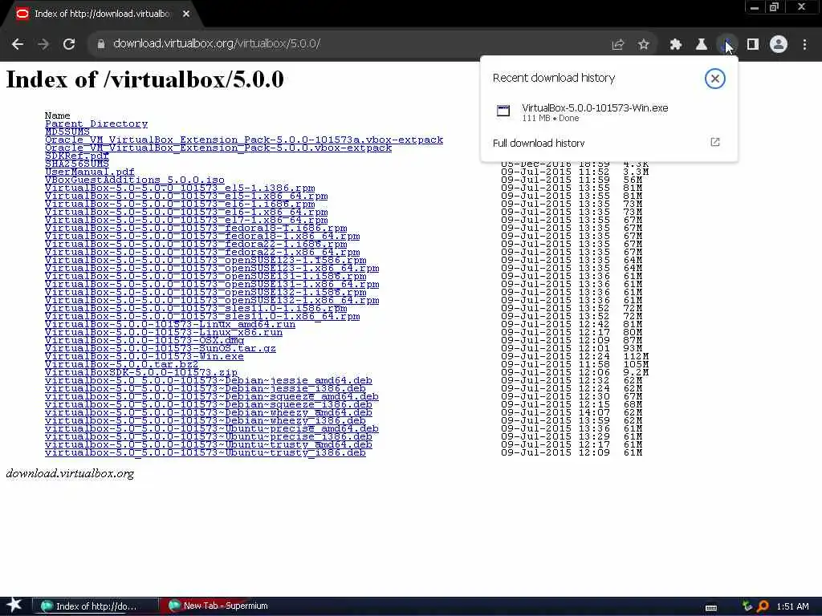This screenshot has width=822, height=616.
Task: Download the Debian jessie amd64 deb
Action: coord(209,381)
